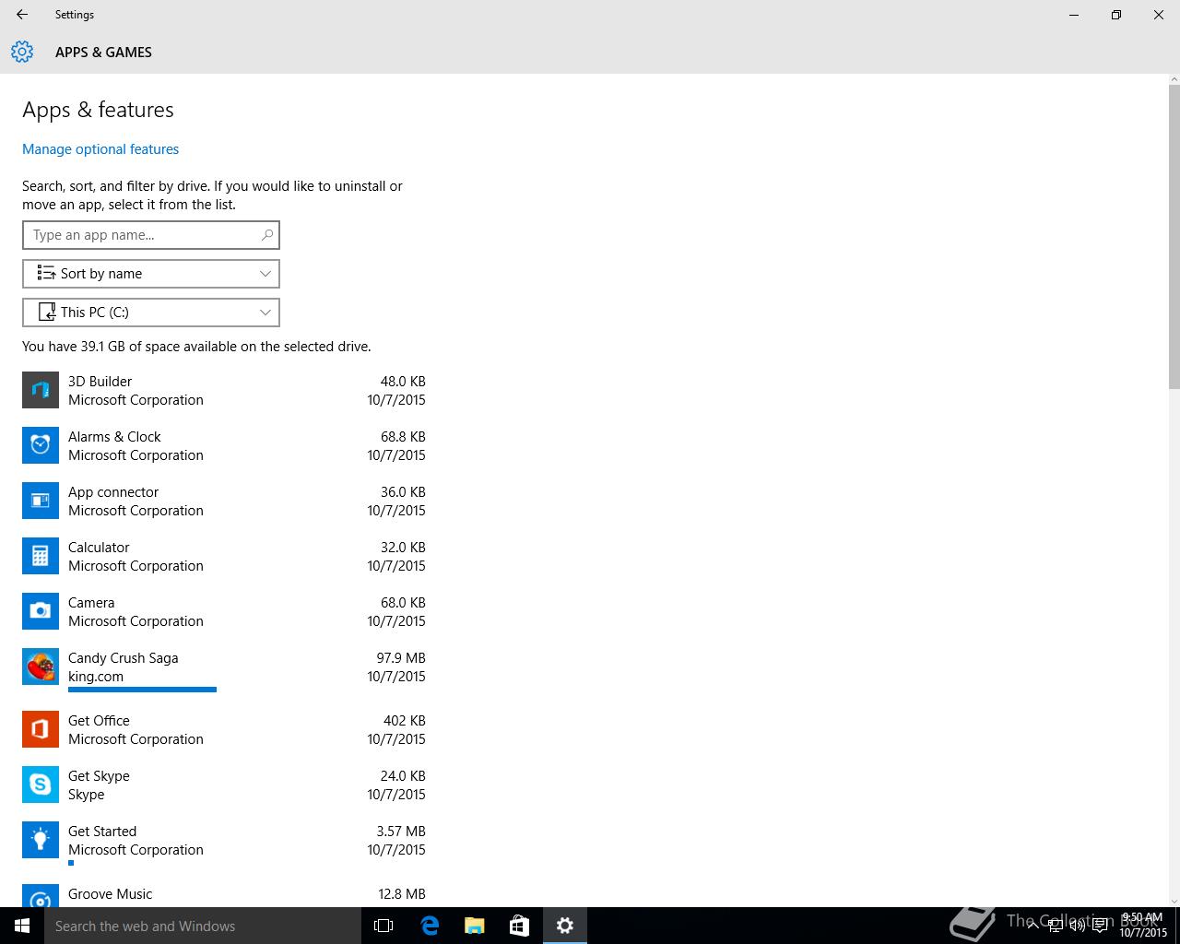Click the Groove Music icon
This screenshot has height=944, width=1180.
coord(41,895)
